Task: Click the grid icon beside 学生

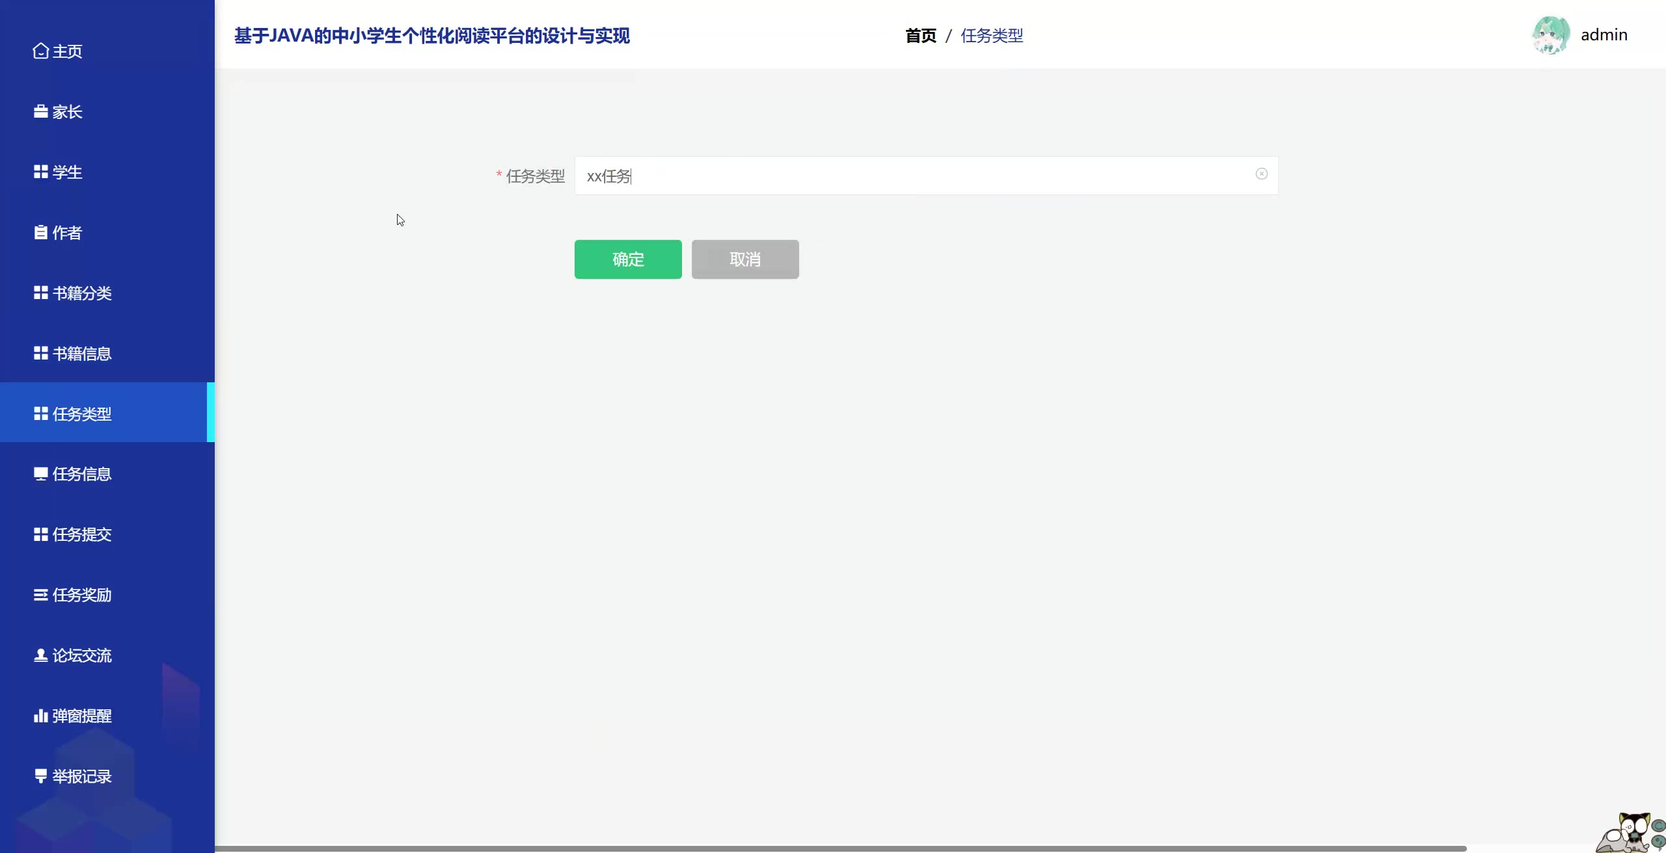Action: click(40, 172)
